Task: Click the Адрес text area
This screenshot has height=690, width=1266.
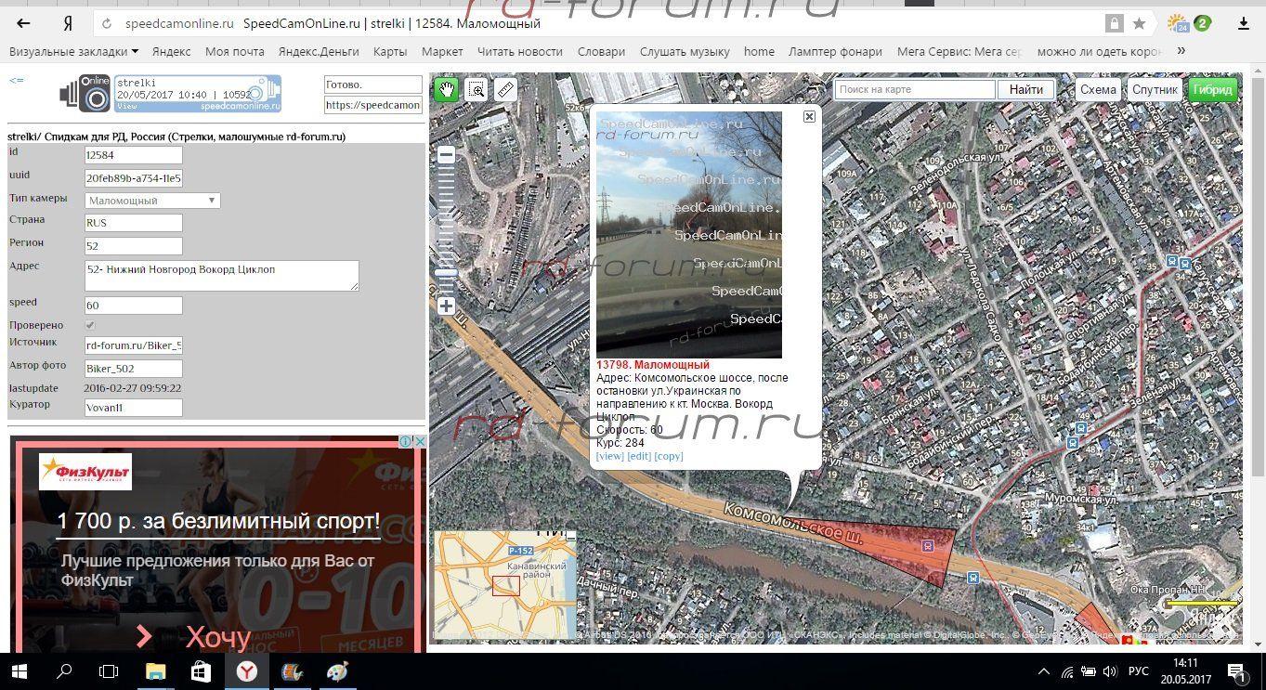Action: pos(221,276)
